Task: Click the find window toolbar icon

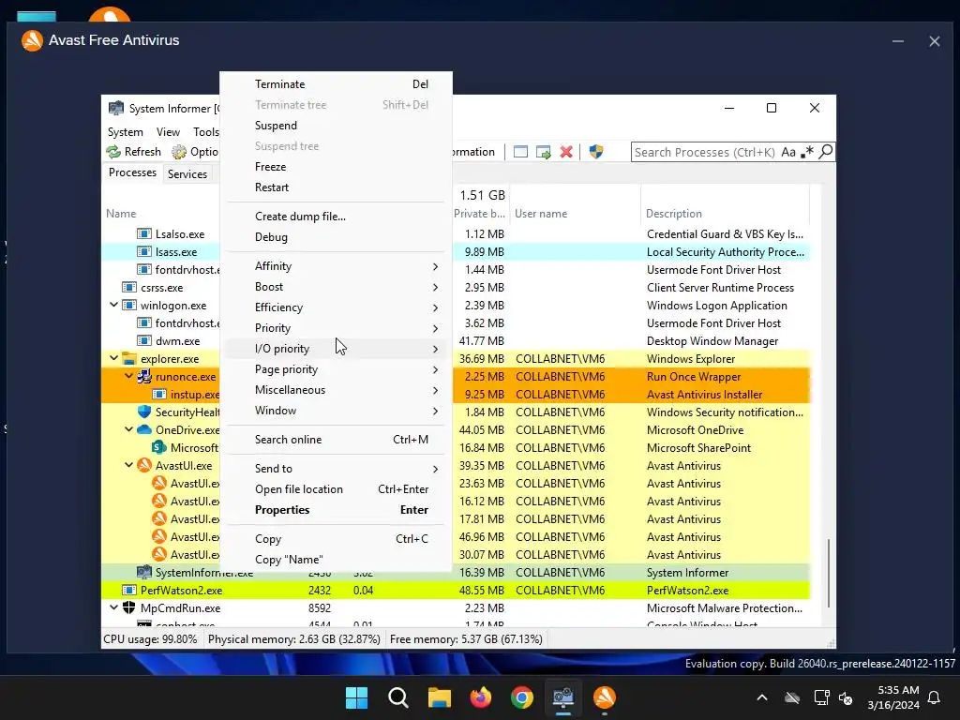Action: point(520,152)
